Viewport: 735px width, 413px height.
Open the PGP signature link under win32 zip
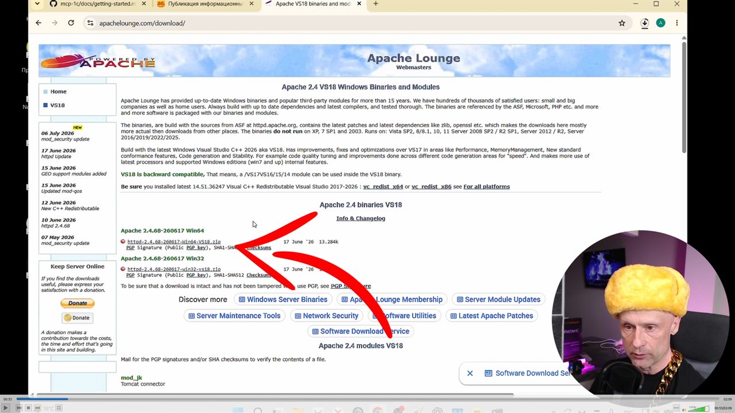click(x=130, y=275)
